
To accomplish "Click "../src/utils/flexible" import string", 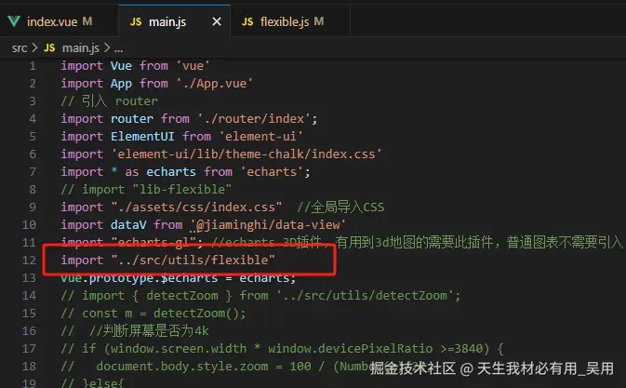I will 193,261.
